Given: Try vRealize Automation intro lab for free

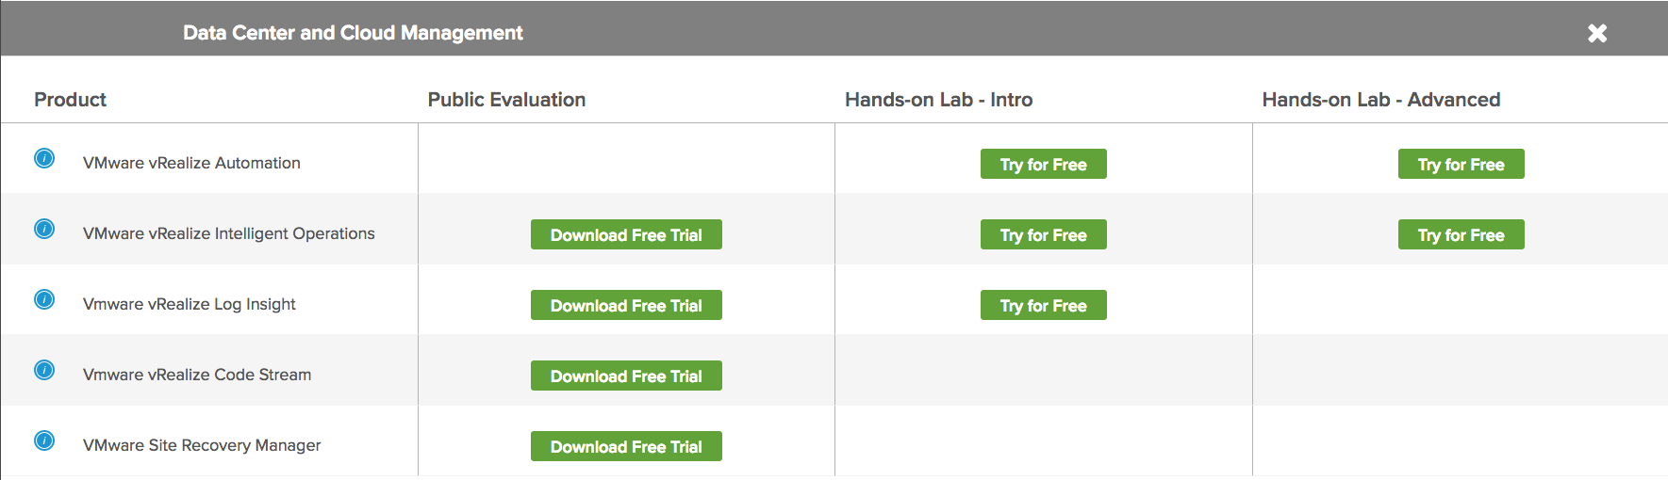Looking at the screenshot, I should [x=1044, y=164].
